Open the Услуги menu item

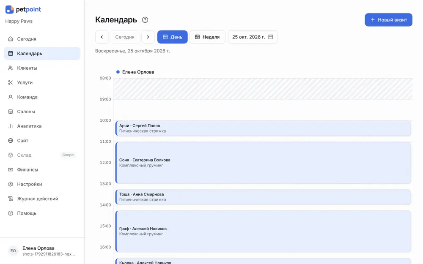tap(42, 82)
